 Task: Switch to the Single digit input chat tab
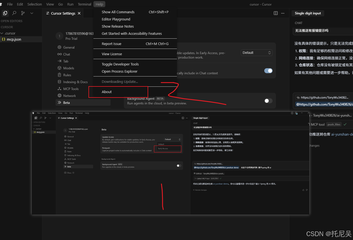point(308,13)
